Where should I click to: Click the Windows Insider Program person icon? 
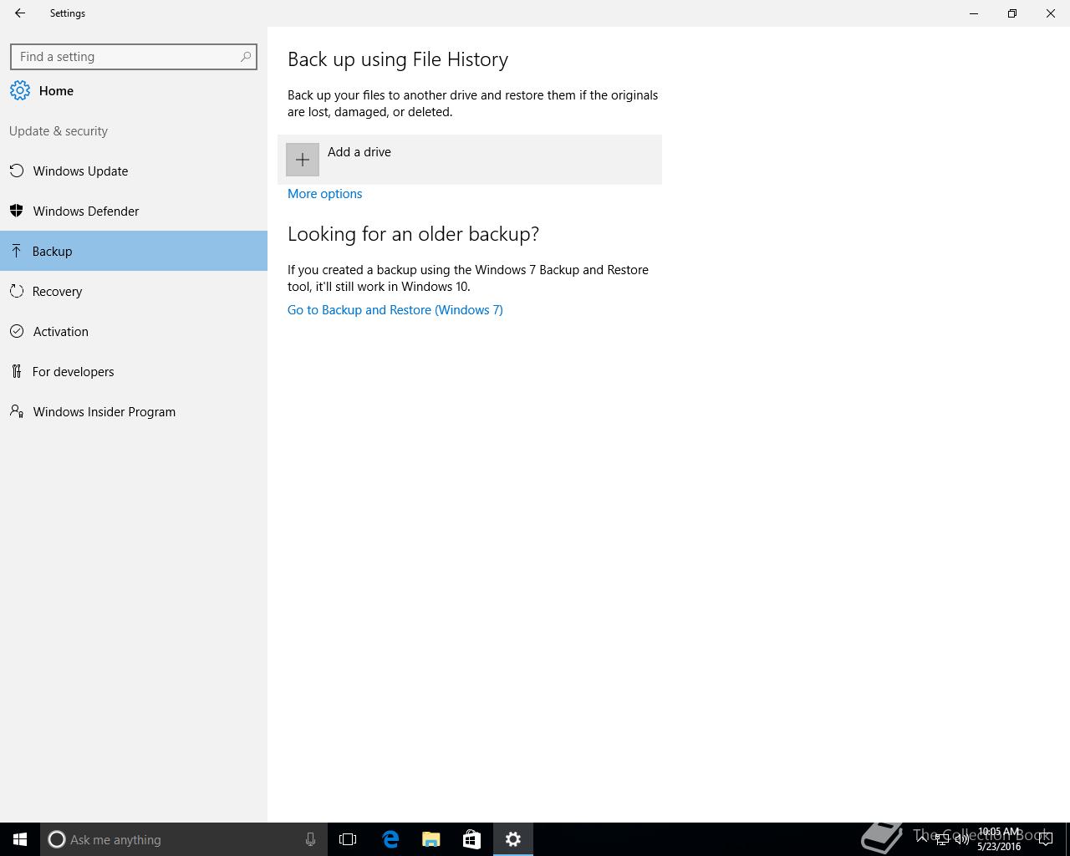point(17,411)
